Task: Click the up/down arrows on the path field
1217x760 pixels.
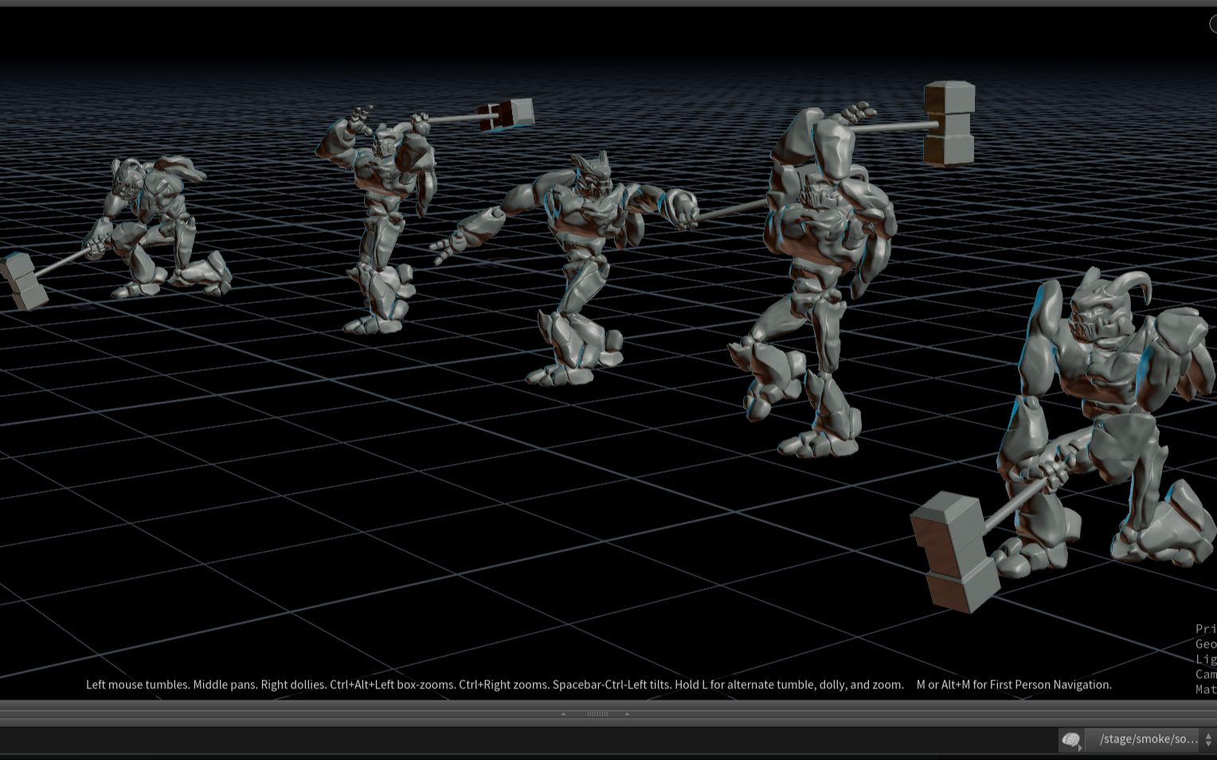Action: tap(1208, 740)
